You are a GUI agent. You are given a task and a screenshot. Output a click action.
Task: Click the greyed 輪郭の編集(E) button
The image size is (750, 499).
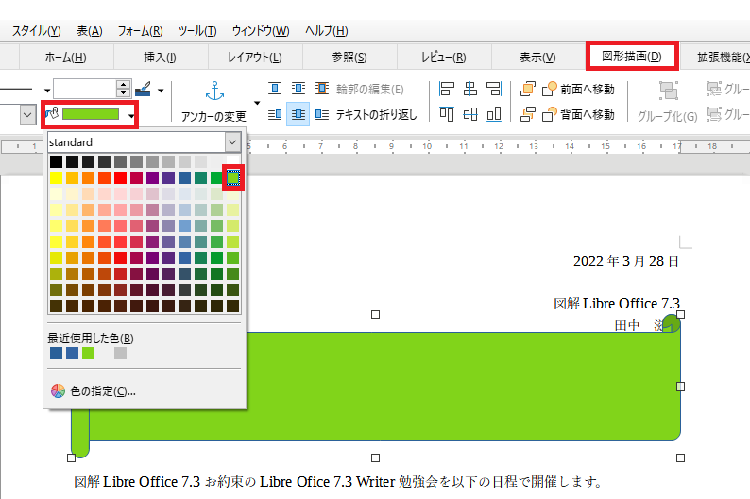[369, 90]
